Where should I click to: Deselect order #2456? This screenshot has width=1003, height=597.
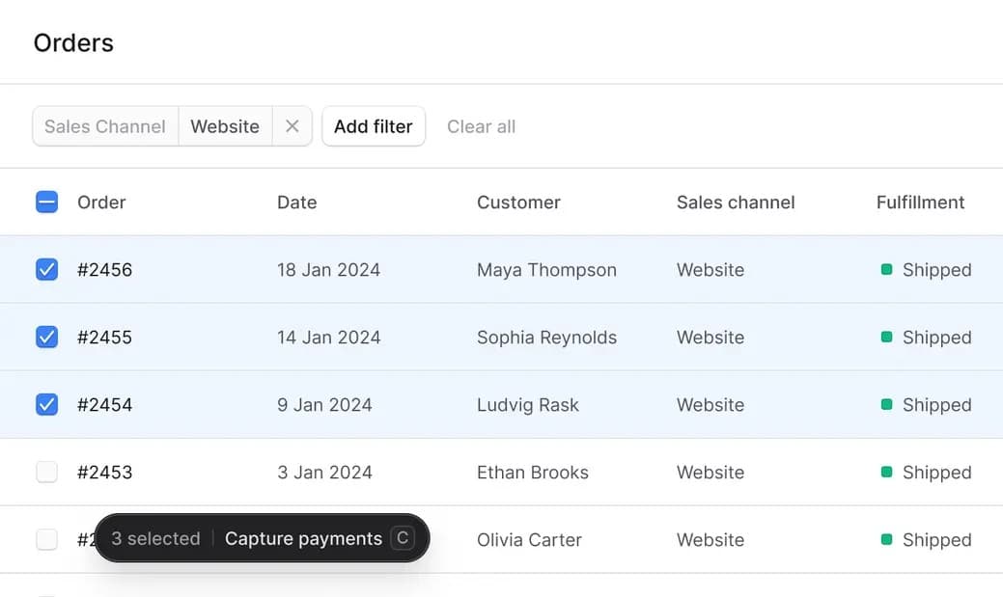click(x=46, y=270)
